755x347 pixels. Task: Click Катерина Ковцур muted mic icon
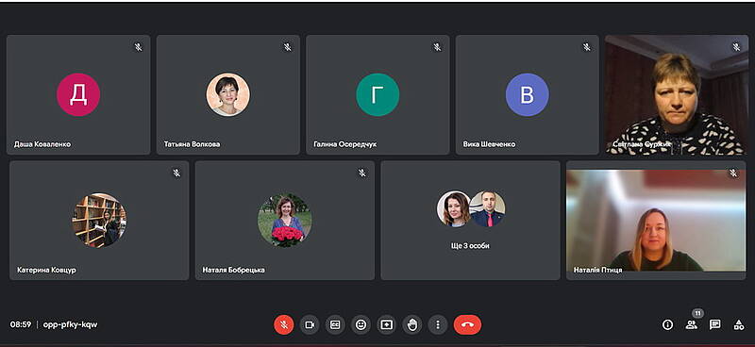pos(176,173)
